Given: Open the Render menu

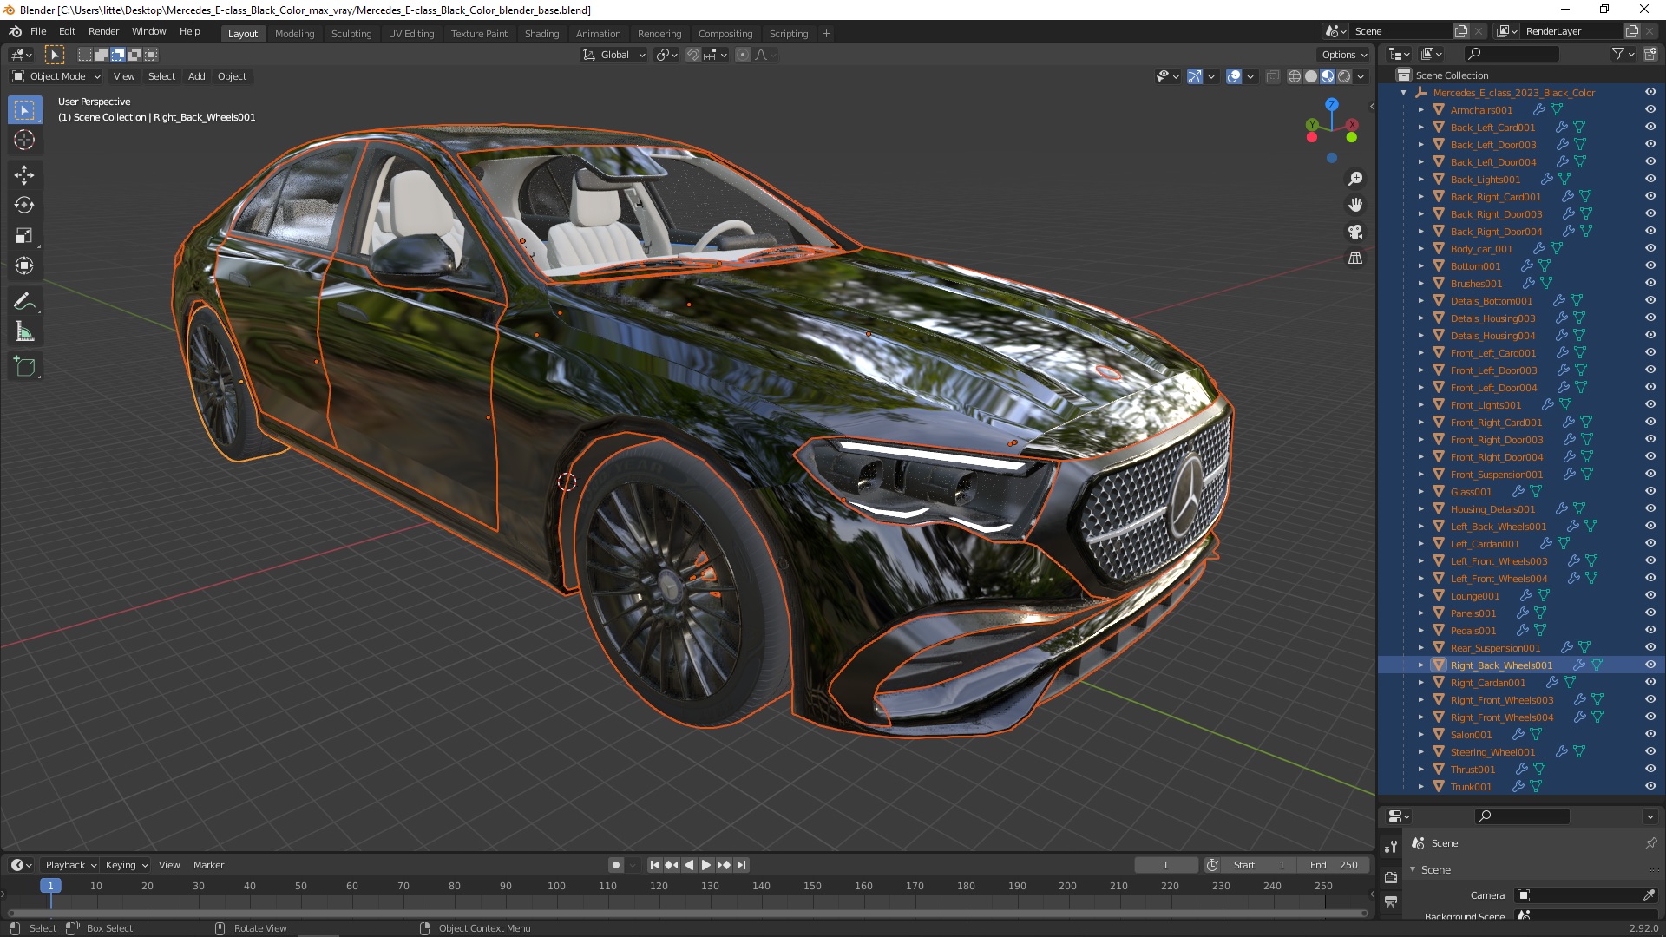Looking at the screenshot, I should (103, 31).
